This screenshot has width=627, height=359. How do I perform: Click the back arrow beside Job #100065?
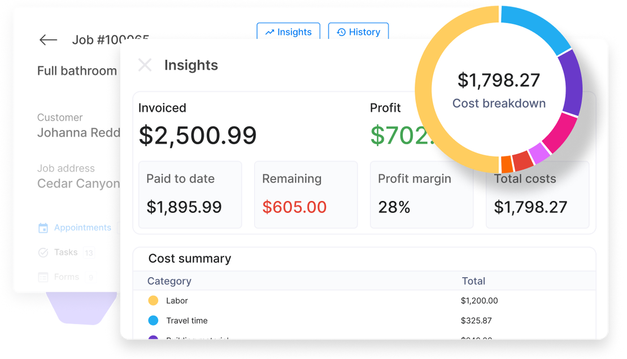pyautogui.click(x=48, y=40)
